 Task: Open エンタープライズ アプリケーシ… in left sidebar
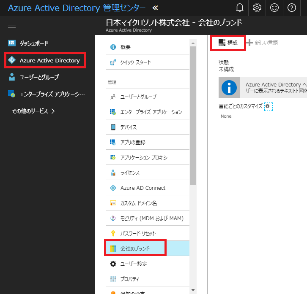52,94
